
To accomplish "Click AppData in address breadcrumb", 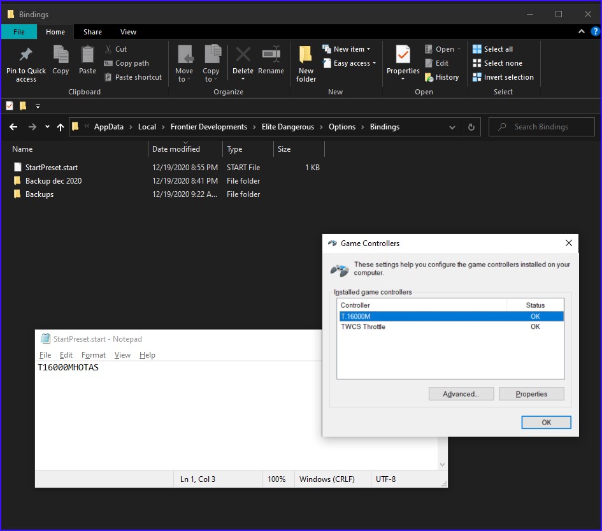I will [109, 127].
